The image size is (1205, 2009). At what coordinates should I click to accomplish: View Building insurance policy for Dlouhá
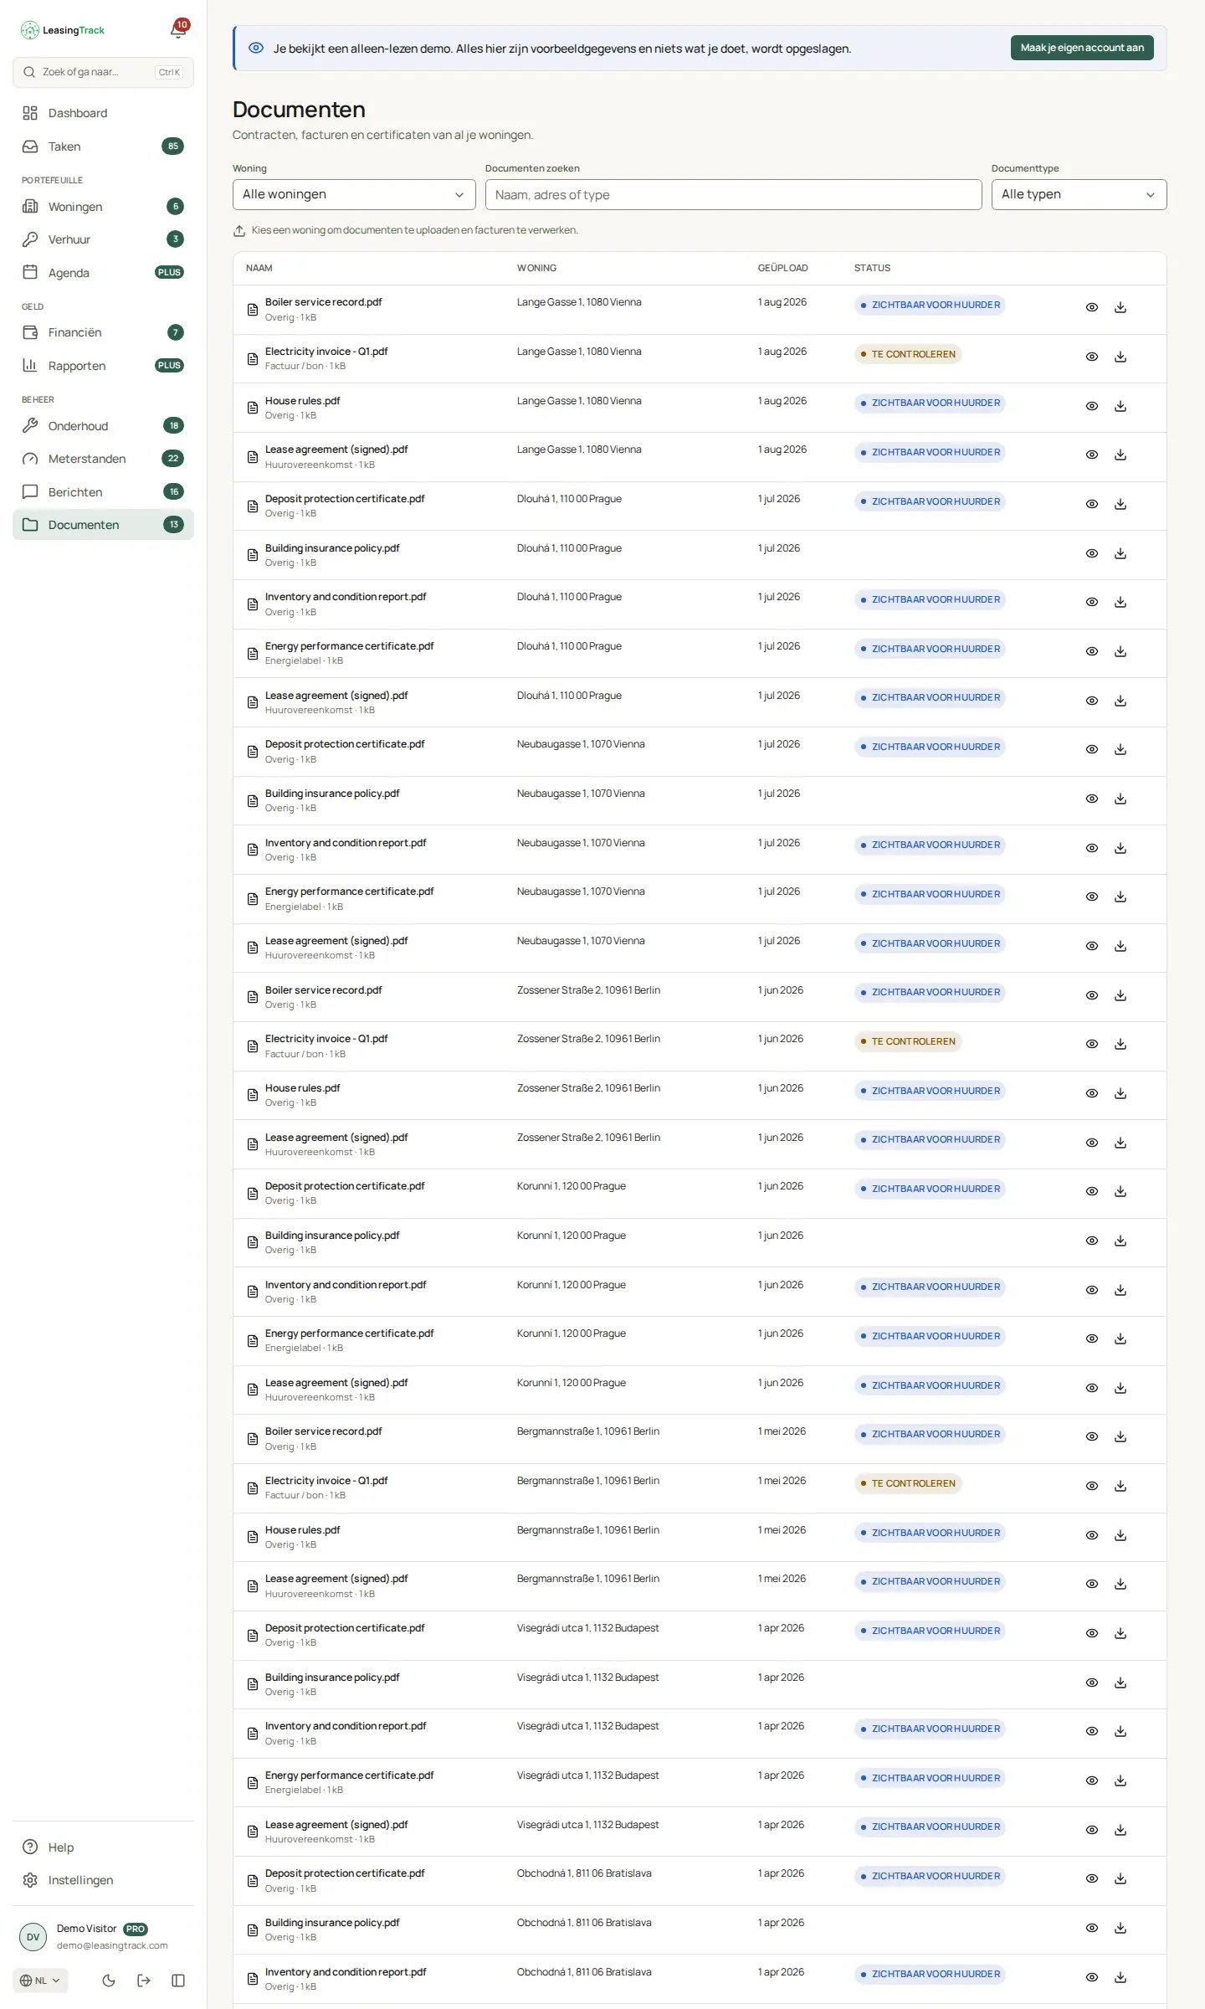pos(1092,553)
